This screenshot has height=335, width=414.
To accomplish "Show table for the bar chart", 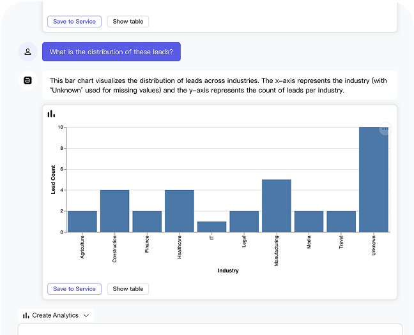I will tap(128, 289).
